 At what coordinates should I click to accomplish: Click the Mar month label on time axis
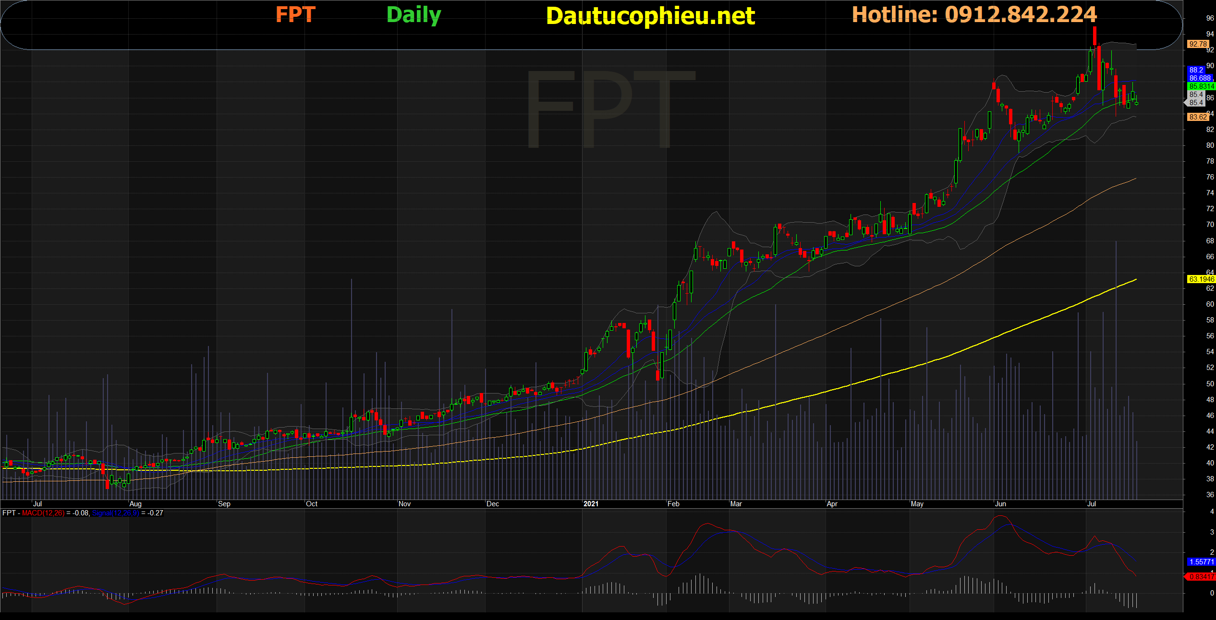pyautogui.click(x=736, y=504)
